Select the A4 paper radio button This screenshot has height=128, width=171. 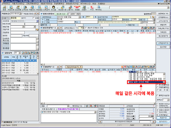coord(158,90)
